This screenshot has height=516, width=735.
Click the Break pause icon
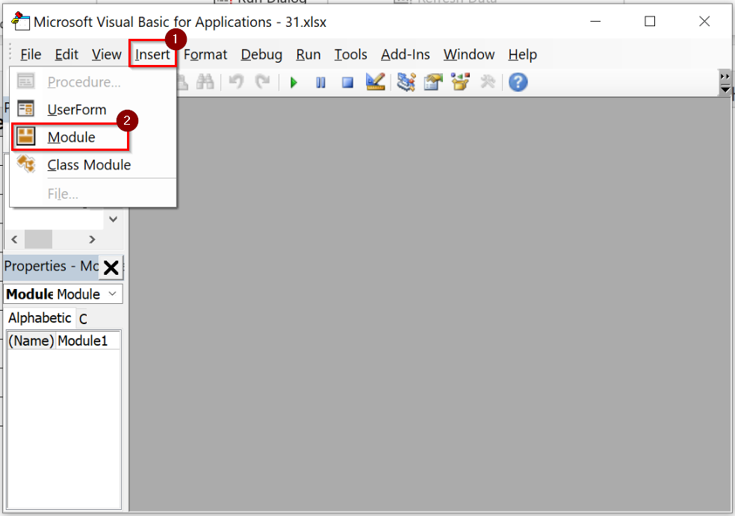[320, 83]
